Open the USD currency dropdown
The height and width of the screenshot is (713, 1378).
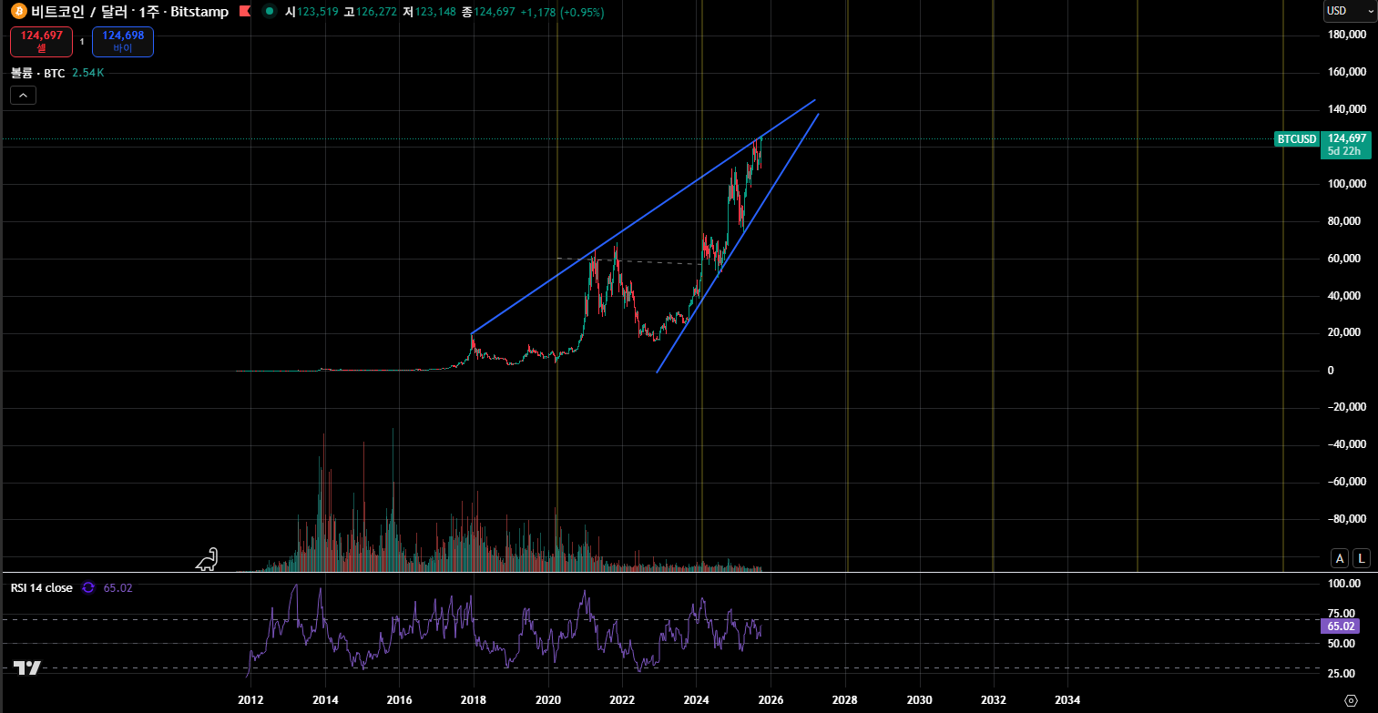pos(1350,11)
